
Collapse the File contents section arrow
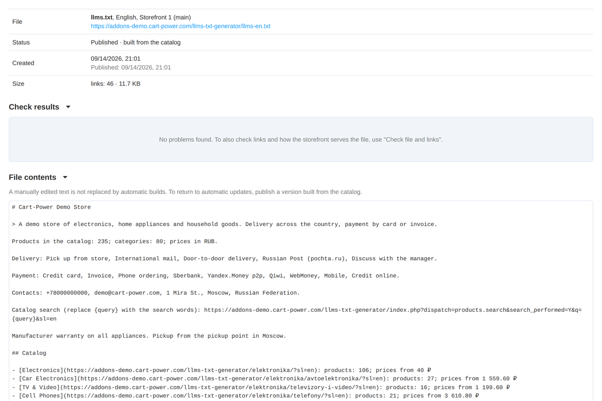[x=65, y=177]
